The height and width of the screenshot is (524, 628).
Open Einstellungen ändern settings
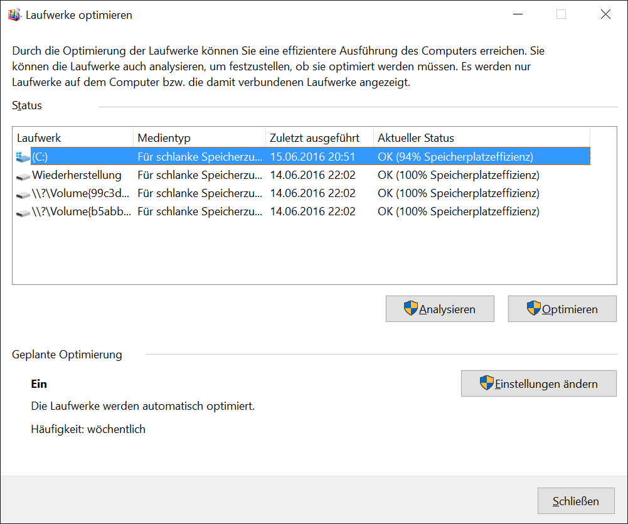pyautogui.click(x=538, y=383)
